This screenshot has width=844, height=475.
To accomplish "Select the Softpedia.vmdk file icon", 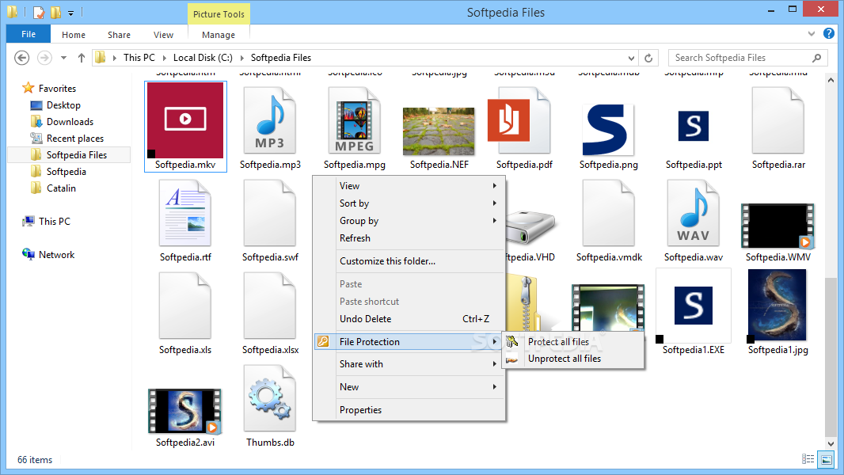I will pos(608,214).
